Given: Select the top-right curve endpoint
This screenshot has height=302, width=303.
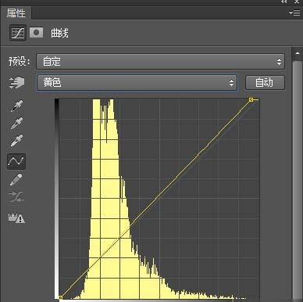Looking at the screenshot, I should [251, 99].
